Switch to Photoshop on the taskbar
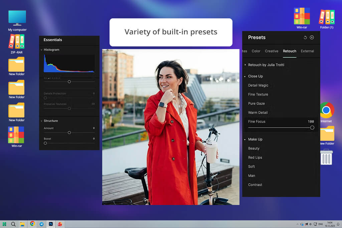The width and height of the screenshot is (342, 228). (51, 224)
